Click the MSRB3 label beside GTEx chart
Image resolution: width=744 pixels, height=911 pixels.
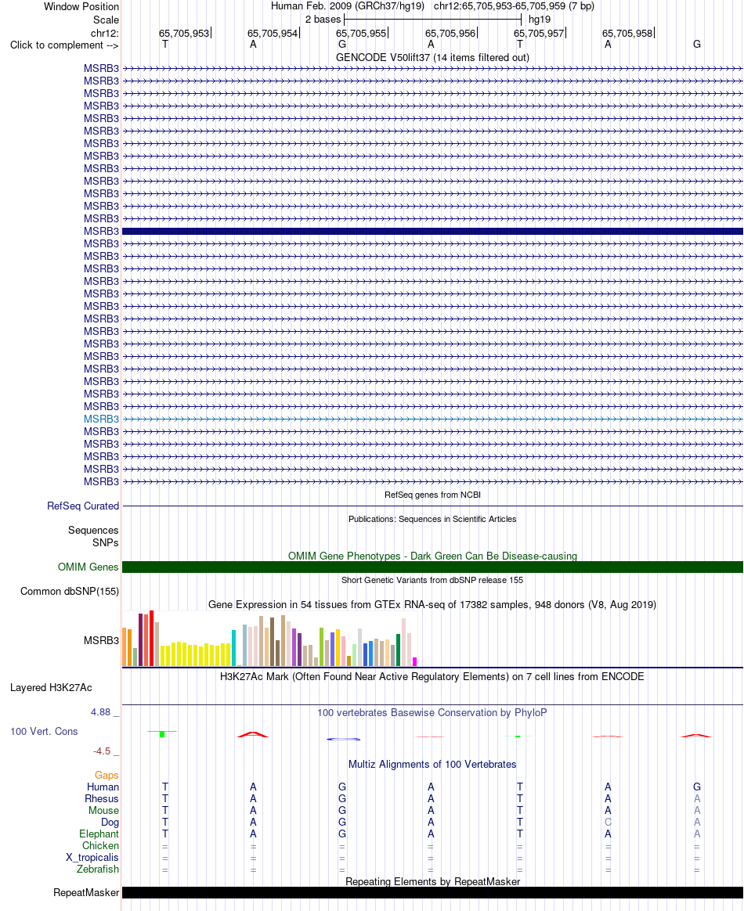(x=101, y=641)
